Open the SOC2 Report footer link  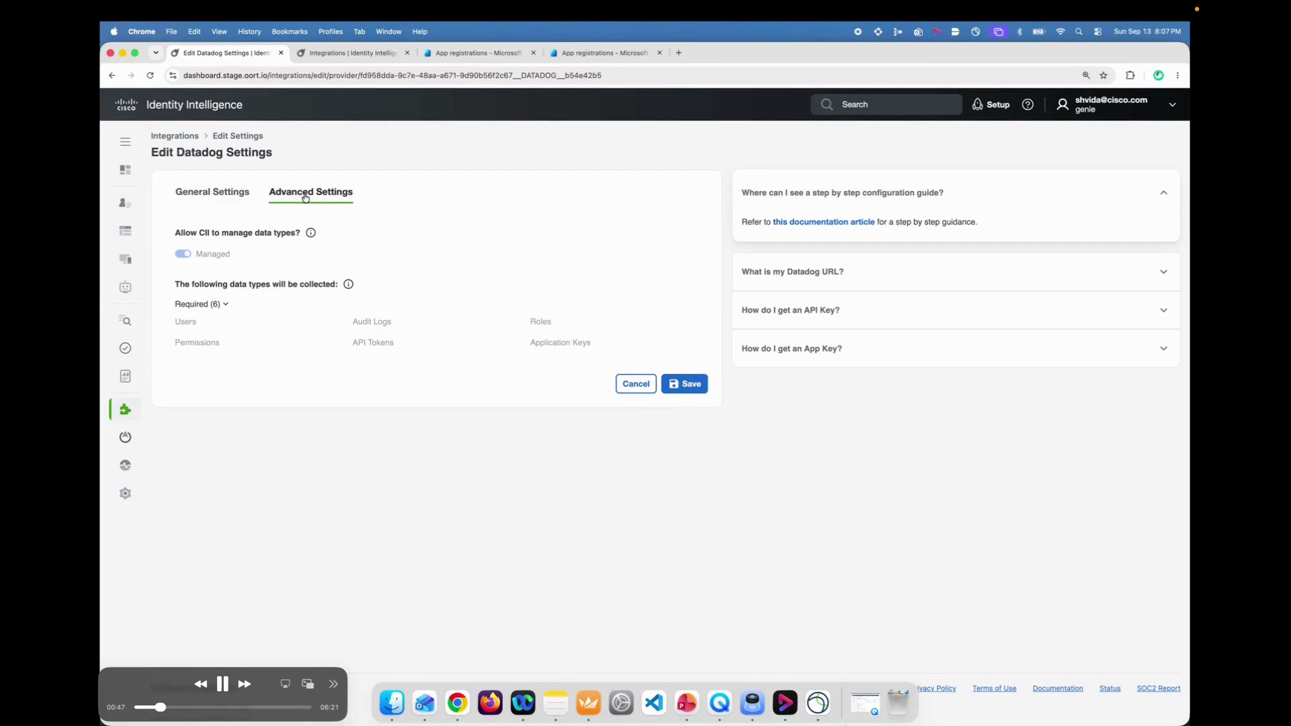pos(1159,688)
